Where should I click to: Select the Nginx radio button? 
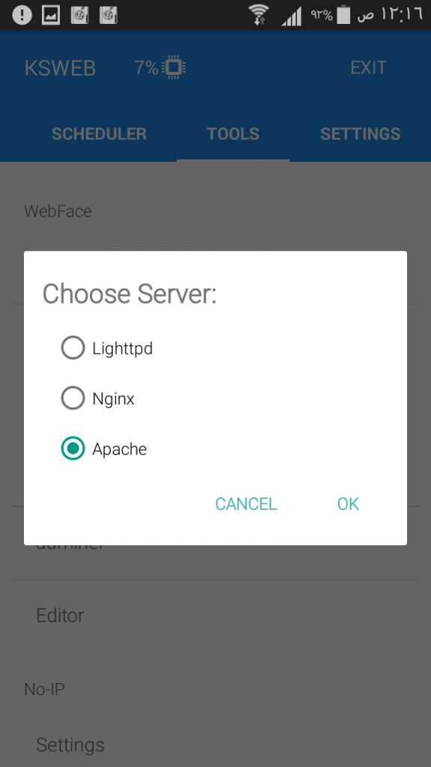click(73, 398)
